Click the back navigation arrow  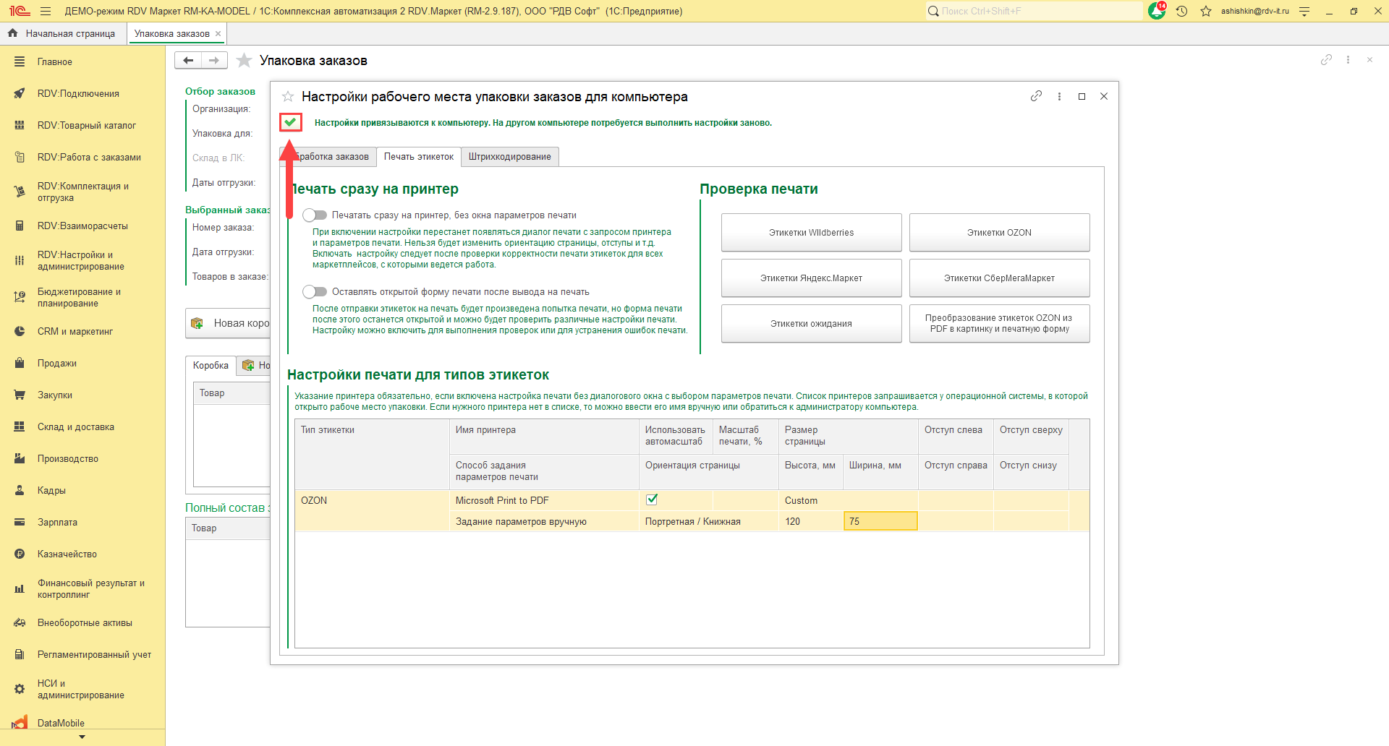click(188, 61)
